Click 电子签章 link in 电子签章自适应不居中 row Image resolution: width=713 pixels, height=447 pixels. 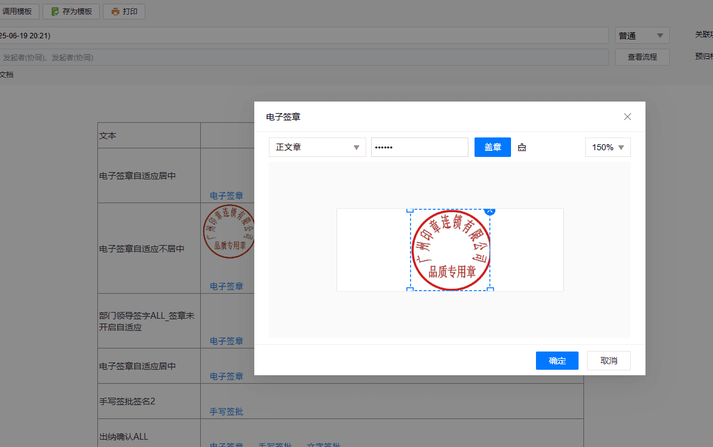point(226,286)
